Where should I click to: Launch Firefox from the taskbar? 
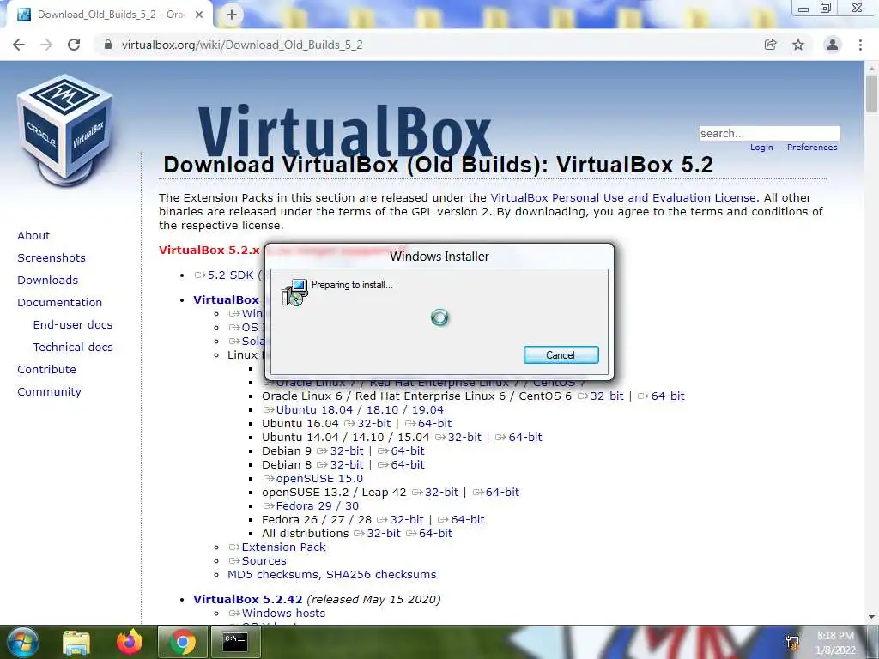click(130, 642)
